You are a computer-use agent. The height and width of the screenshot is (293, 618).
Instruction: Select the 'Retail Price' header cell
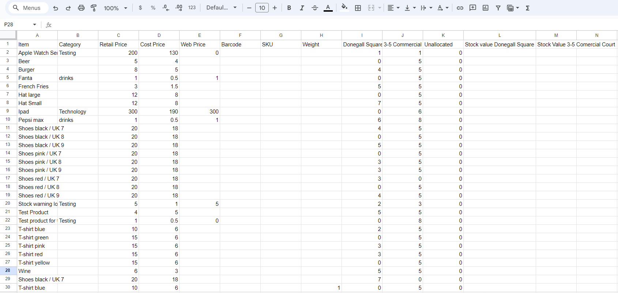[118, 44]
